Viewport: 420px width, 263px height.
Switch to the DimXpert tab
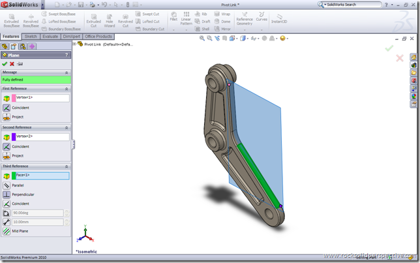pyautogui.click(x=72, y=37)
